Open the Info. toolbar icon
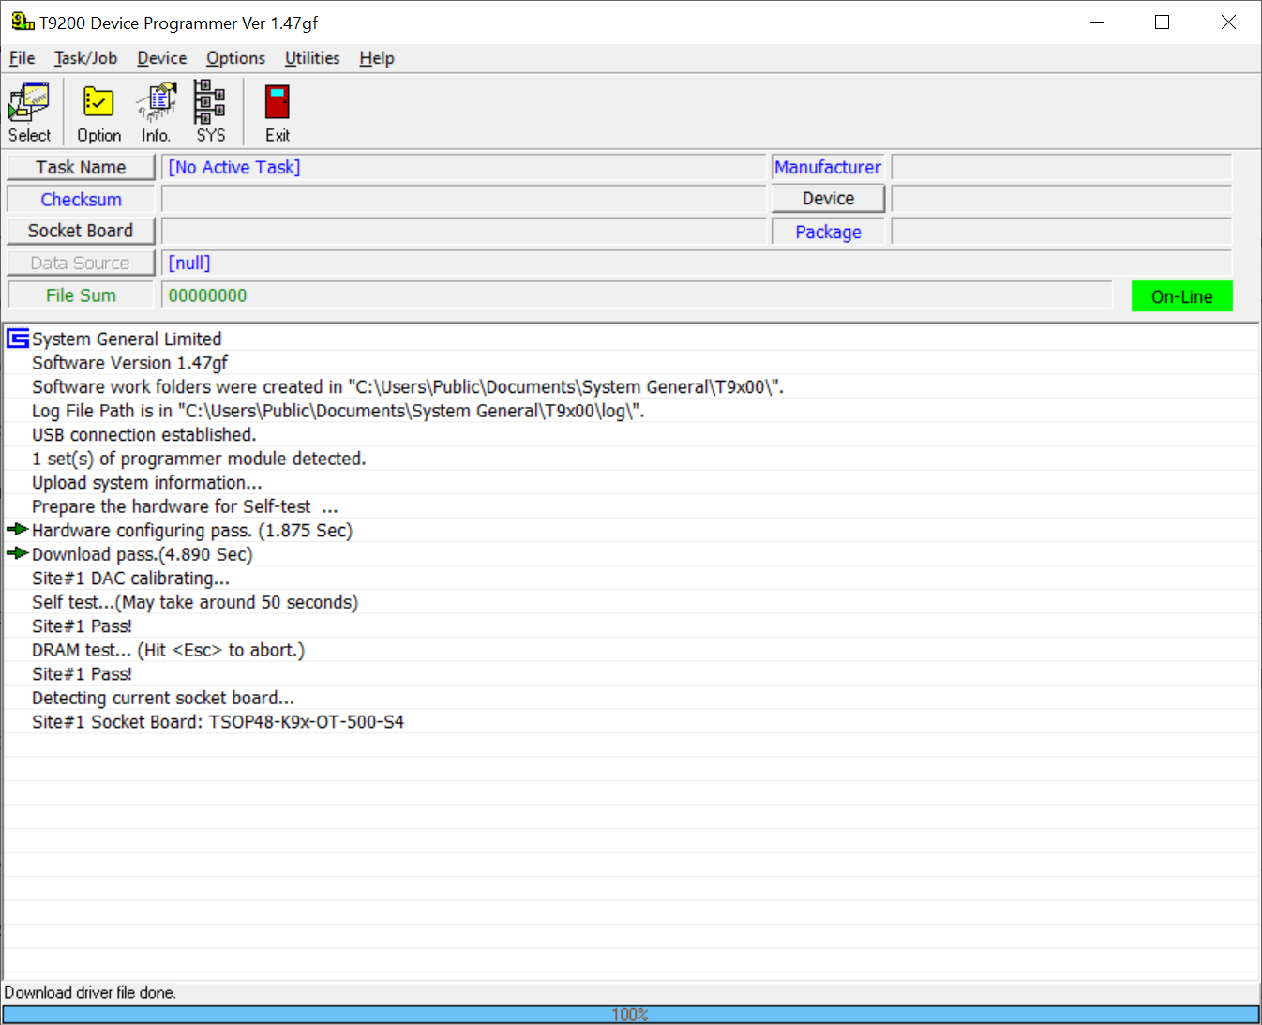 156,112
